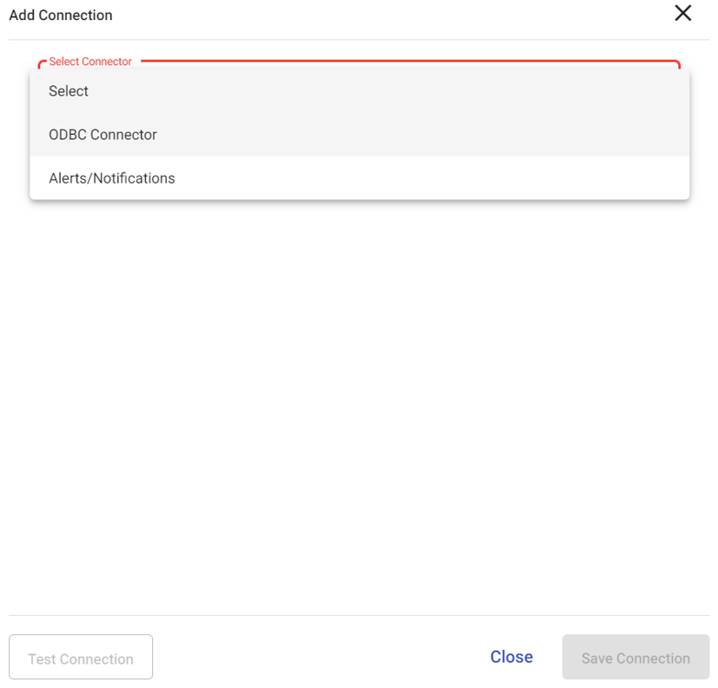Click the blue Close link

click(511, 657)
